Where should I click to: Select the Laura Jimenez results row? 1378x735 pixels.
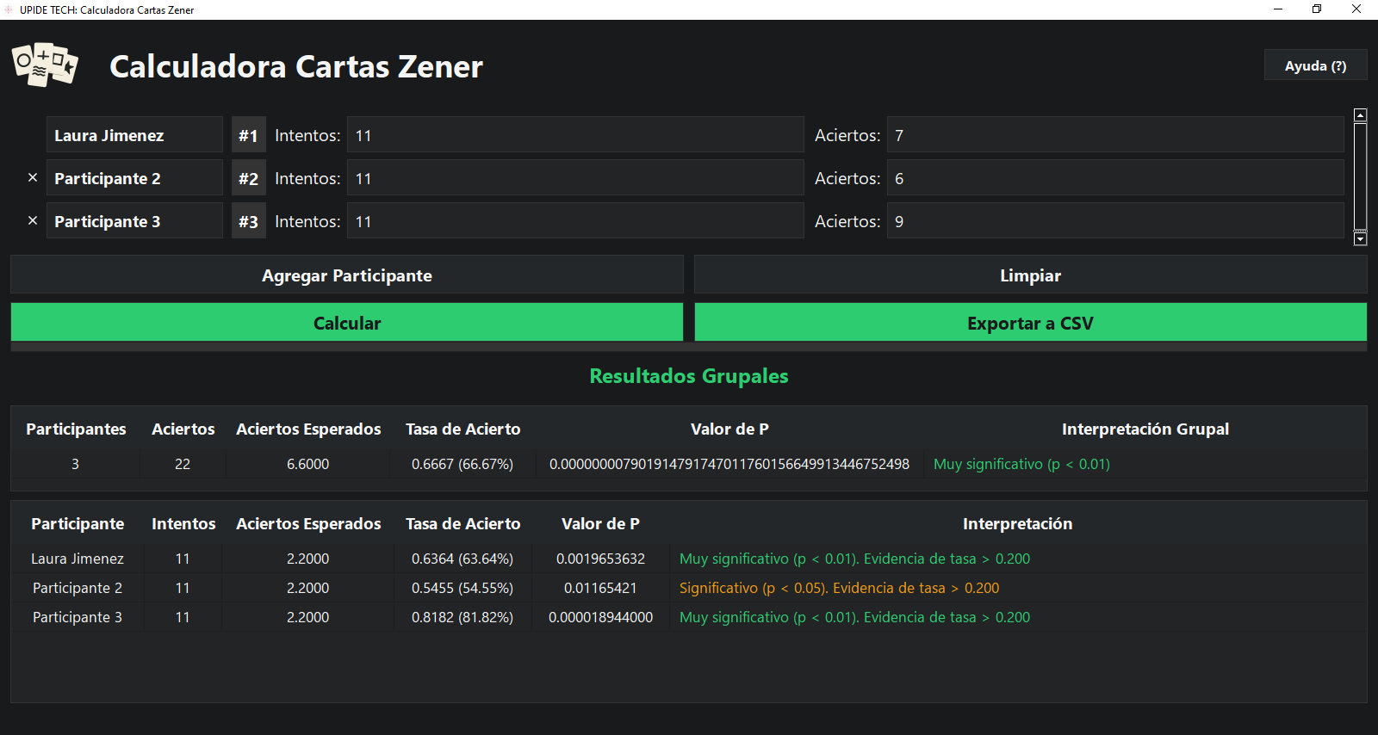click(x=78, y=559)
